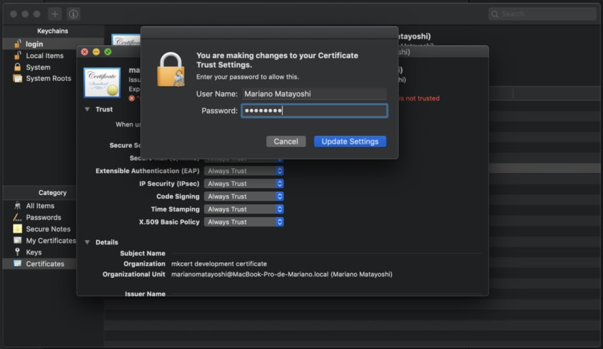Click the Local Items lock icon
The height and width of the screenshot is (349, 603).
pos(17,55)
